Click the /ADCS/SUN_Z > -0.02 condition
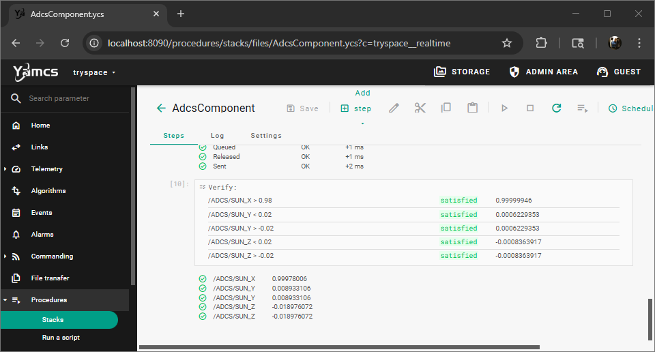 [x=241, y=256]
